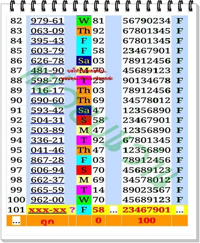Click the cyan F cell in row 101

84,210
